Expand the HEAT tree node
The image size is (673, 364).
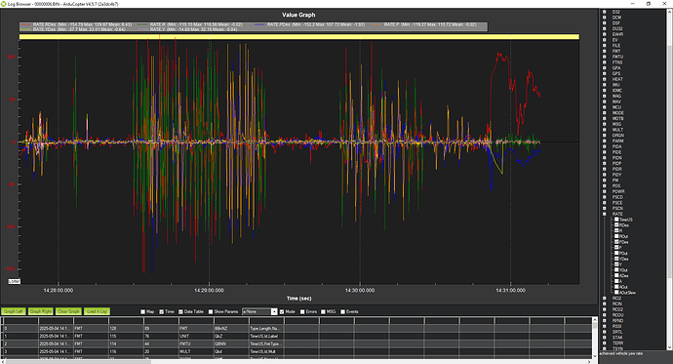pyautogui.click(x=605, y=79)
